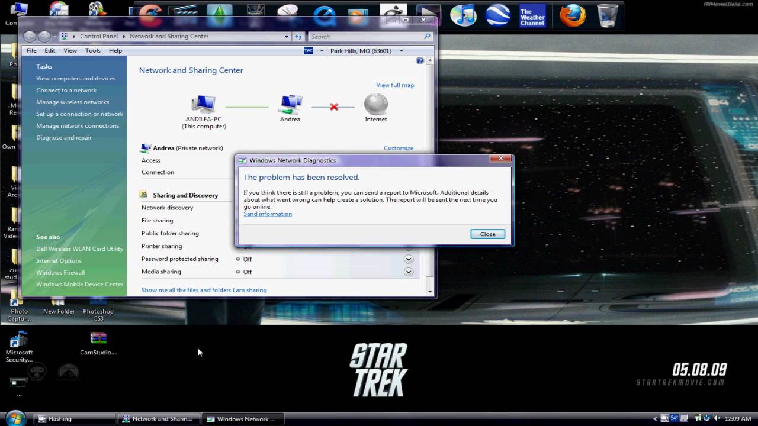Click the volume speaker tray icon
758x426 pixels.
(717, 418)
